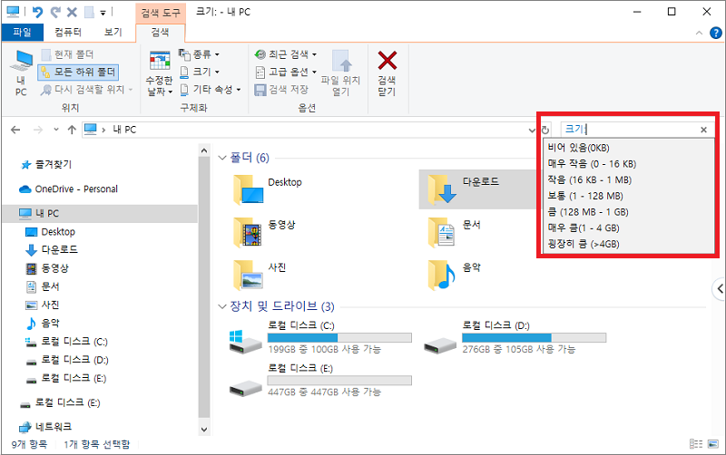Open the quick access toolbar customize arrow
This screenshot has width=726, height=455.
[x=103, y=13]
